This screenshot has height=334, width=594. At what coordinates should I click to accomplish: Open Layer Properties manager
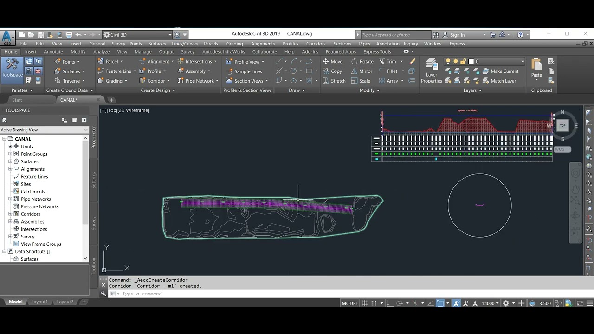pos(432,71)
